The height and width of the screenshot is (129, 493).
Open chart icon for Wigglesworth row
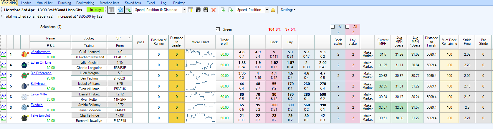pyautogui.click(x=3, y=54)
